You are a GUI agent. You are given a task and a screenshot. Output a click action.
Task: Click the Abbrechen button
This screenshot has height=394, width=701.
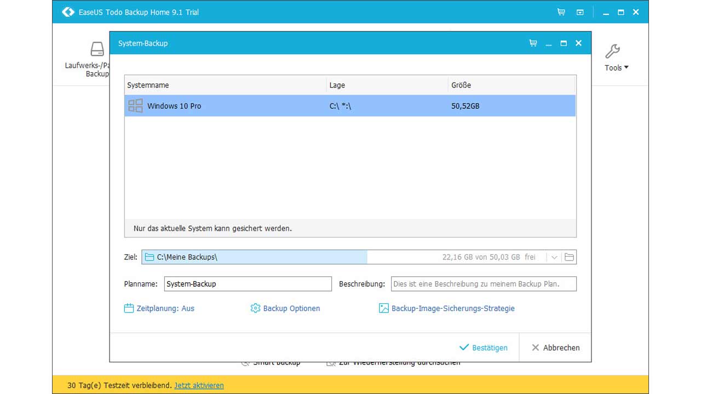tap(555, 347)
